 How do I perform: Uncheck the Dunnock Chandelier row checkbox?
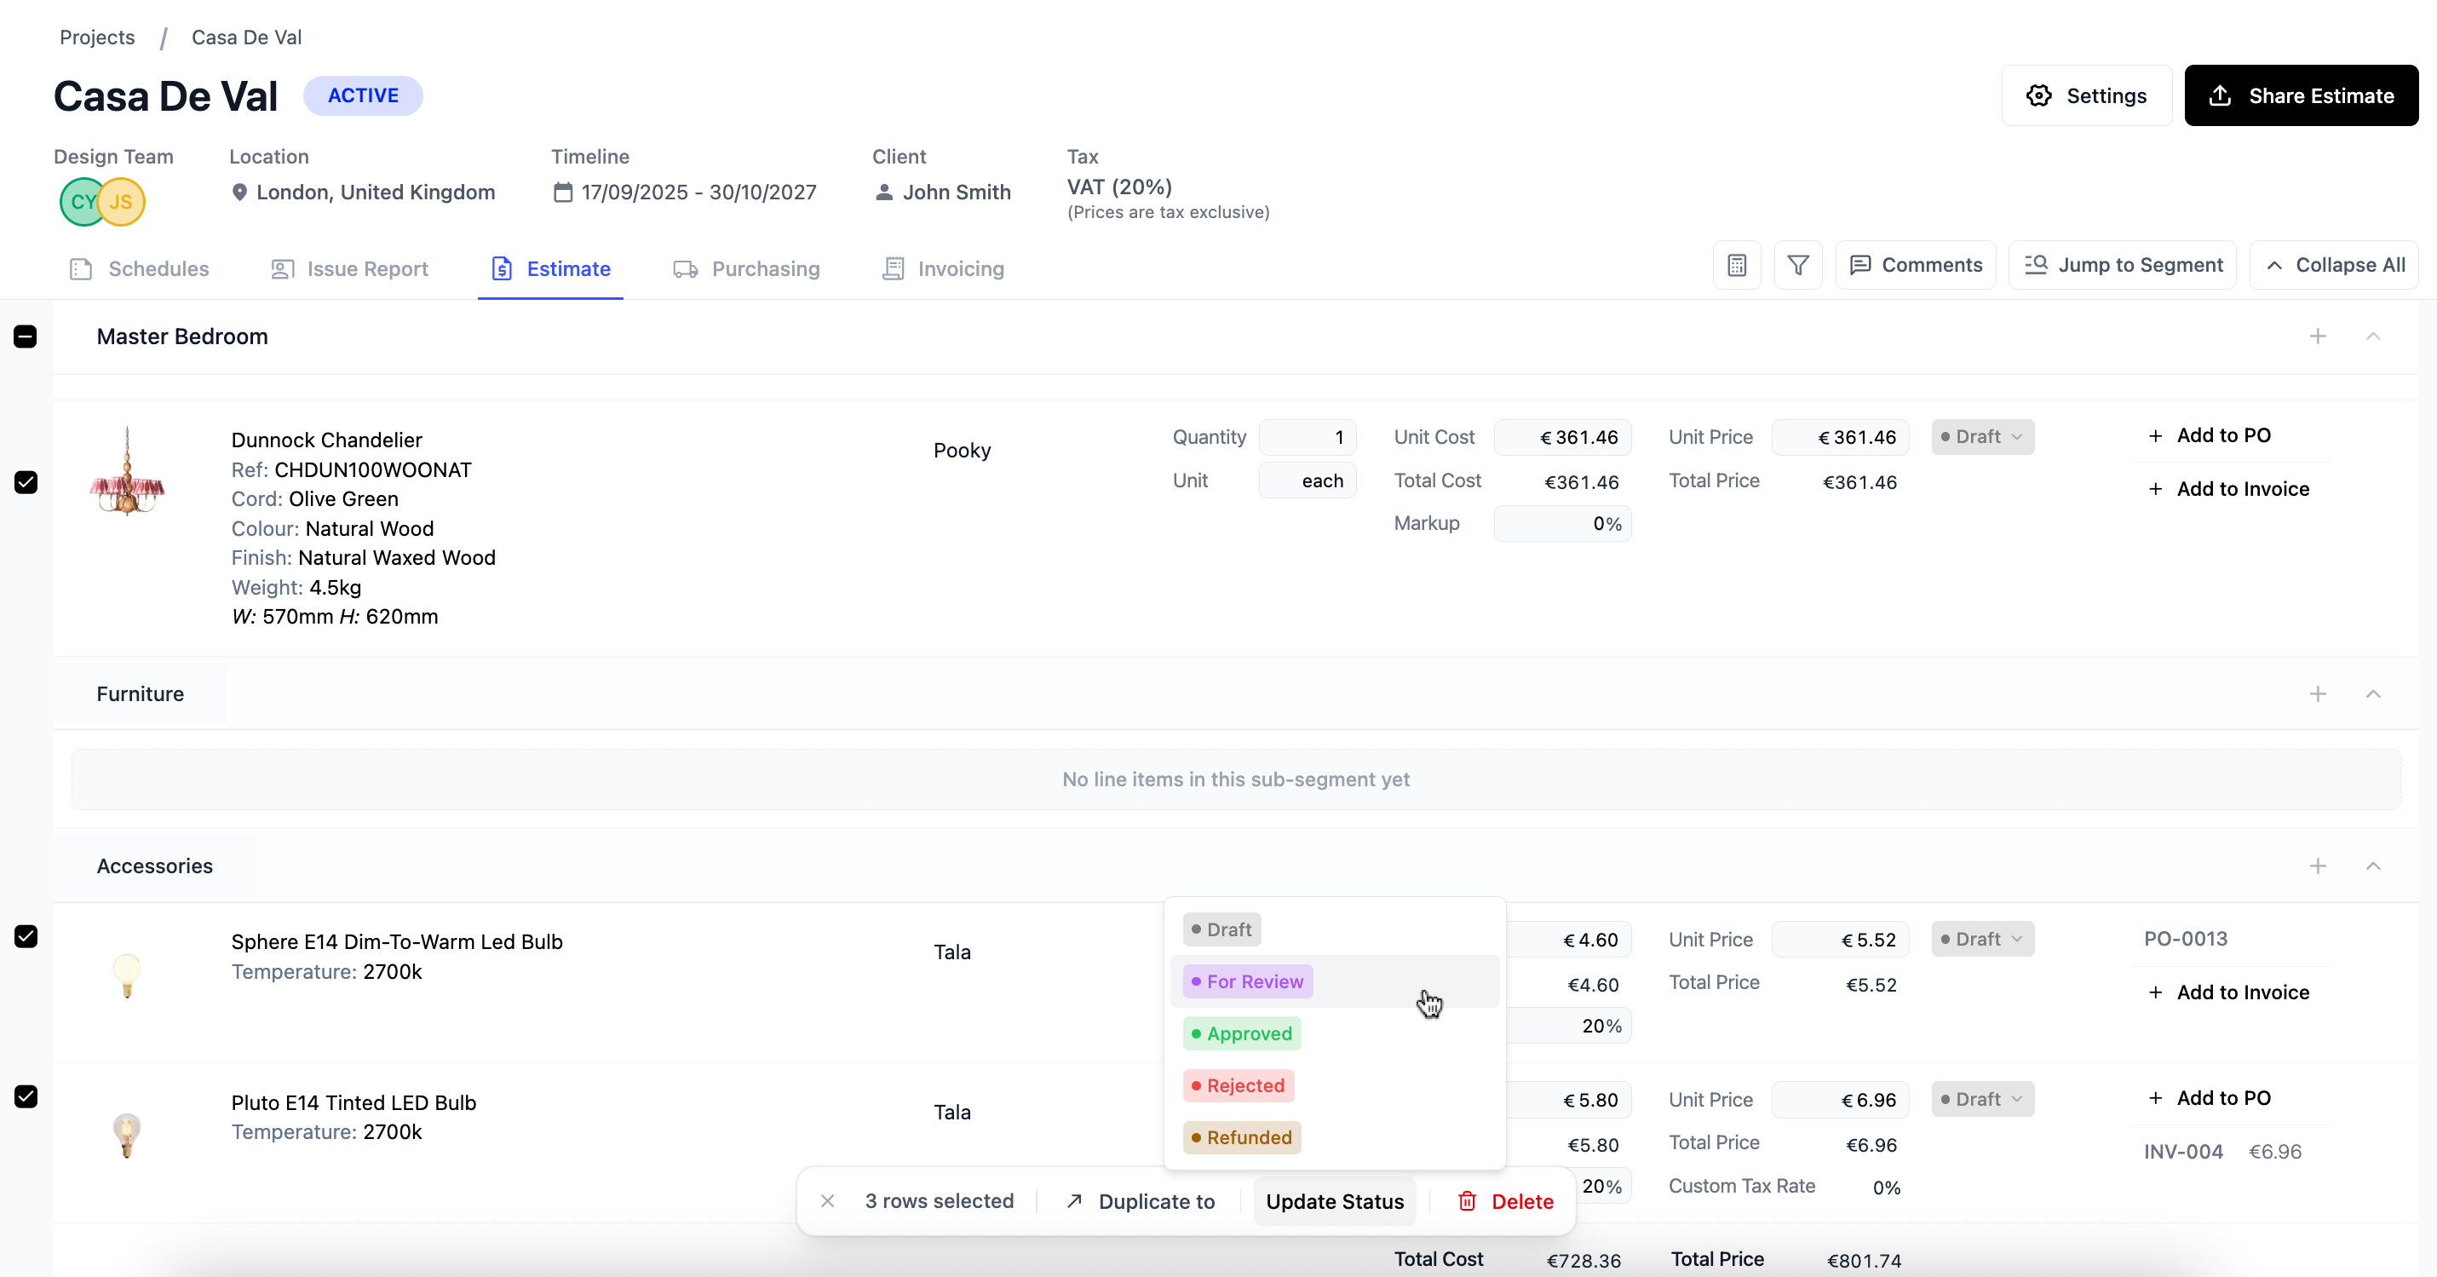[26, 482]
